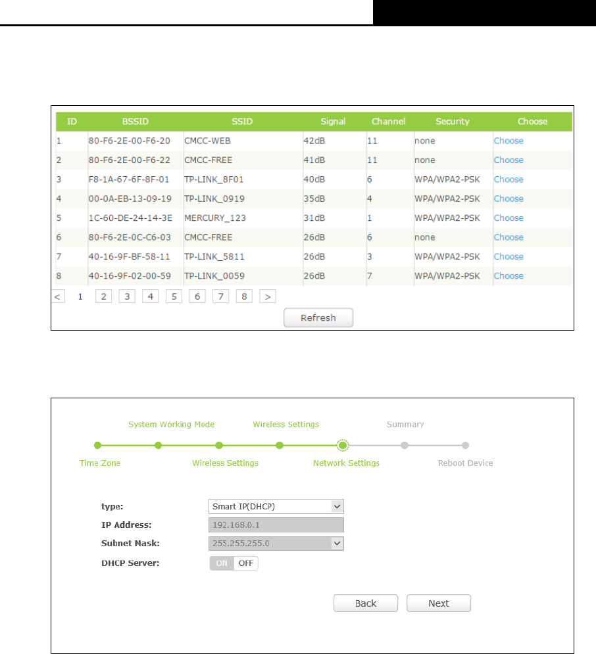Go to next page of scan results
This screenshot has width=596, height=654.
[268, 296]
